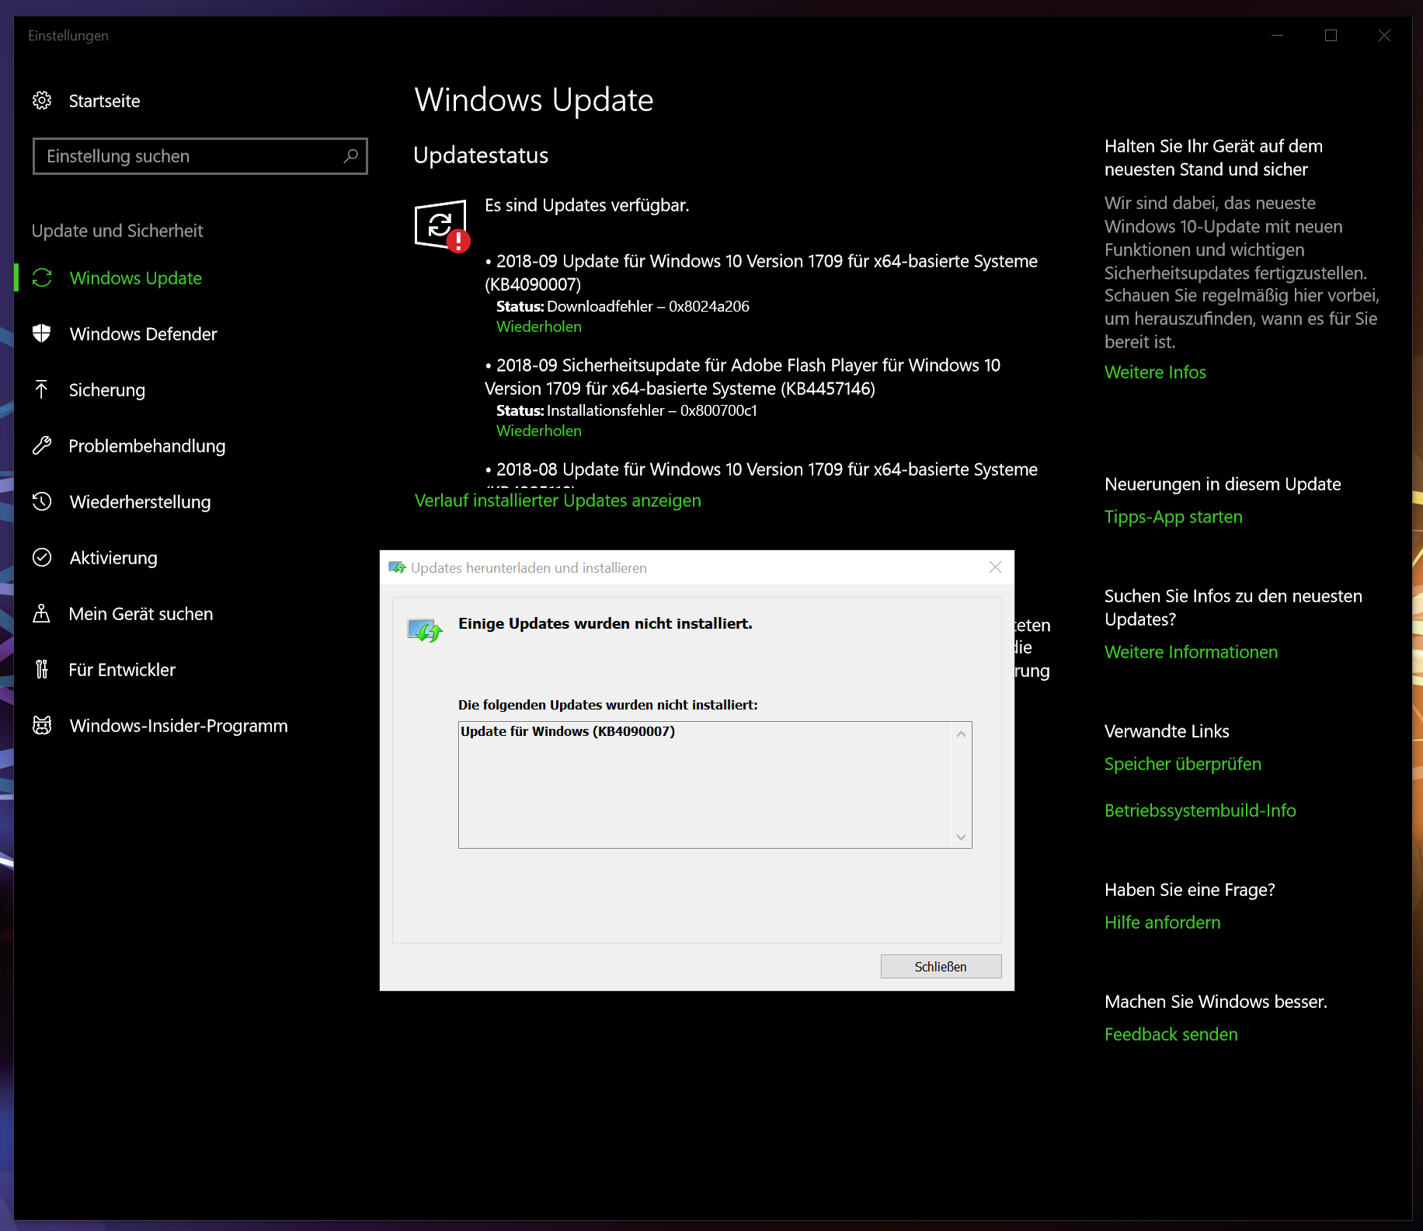
Task: Click the list scroll-up arrow in dialog
Action: [x=961, y=734]
